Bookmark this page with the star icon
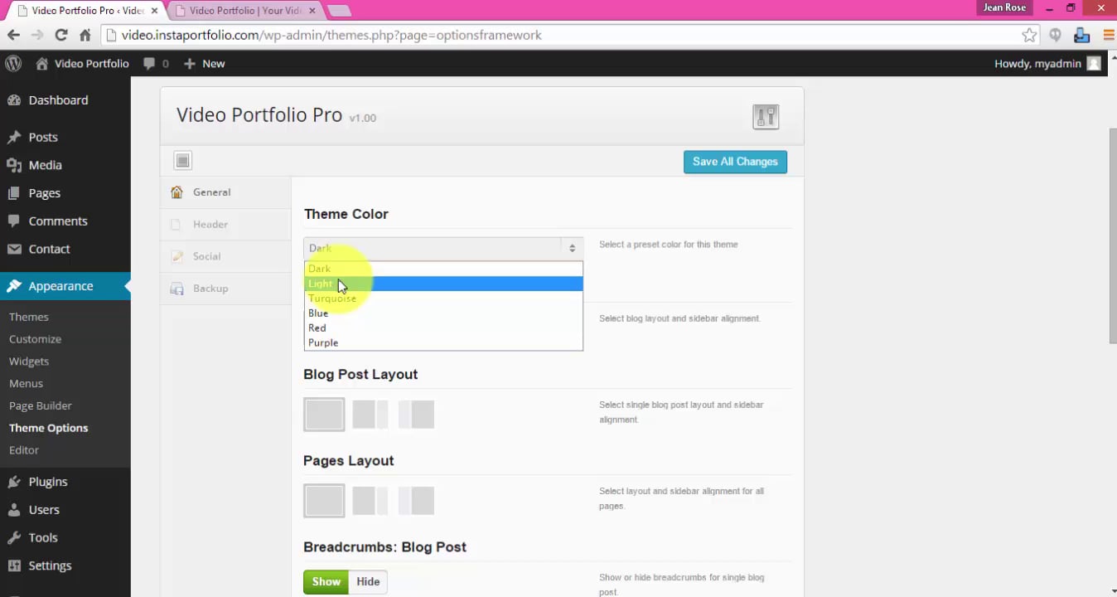Image resolution: width=1117 pixels, height=597 pixels. click(1029, 35)
